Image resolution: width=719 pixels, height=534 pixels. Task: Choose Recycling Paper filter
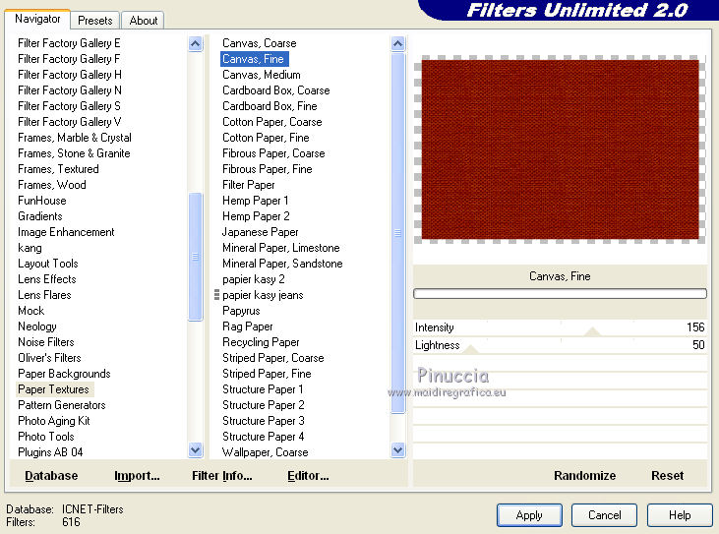coord(261,342)
